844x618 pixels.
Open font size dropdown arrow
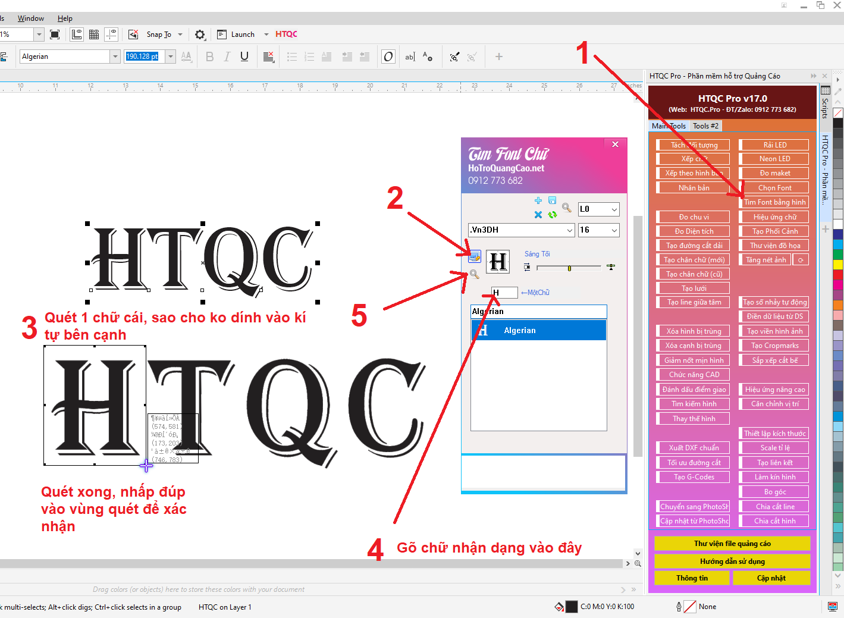coord(171,57)
